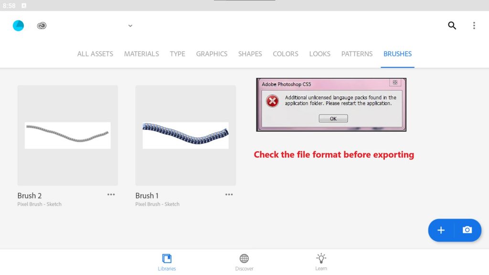The height and width of the screenshot is (275, 489).
Task: Switch to the COLORS tab
Action: tap(286, 54)
